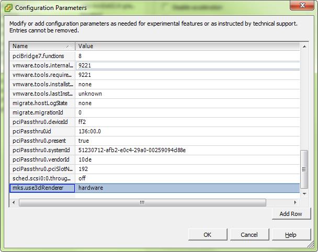
Task: Select the pciPassthru0.deviceId name cell
Action: click(x=42, y=122)
